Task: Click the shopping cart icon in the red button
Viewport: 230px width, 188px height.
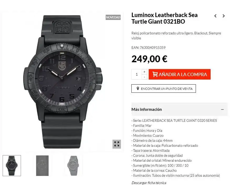Action: (155, 74)
